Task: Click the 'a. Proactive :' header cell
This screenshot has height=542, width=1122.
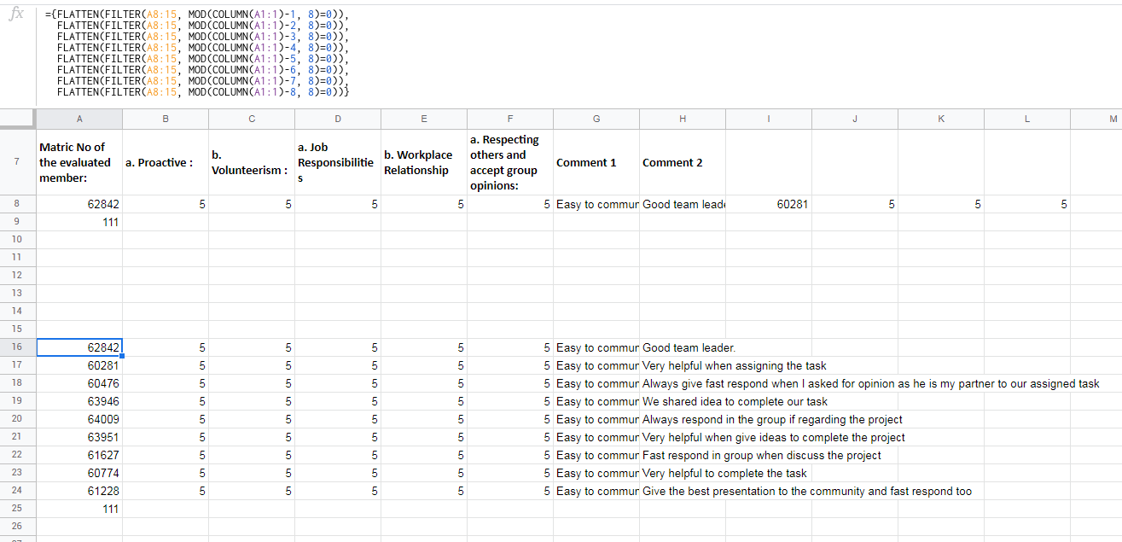Action: click(166, 162)
